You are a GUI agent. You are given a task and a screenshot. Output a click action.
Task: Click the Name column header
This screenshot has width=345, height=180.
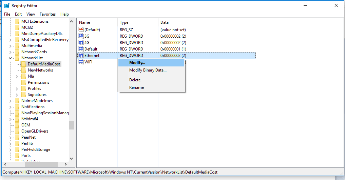pos(84,22)
